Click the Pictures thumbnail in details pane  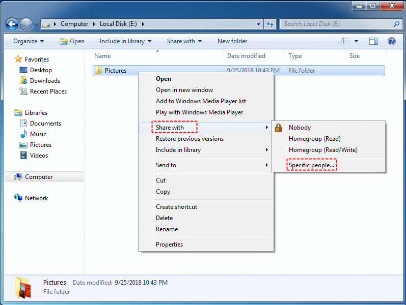23,288
